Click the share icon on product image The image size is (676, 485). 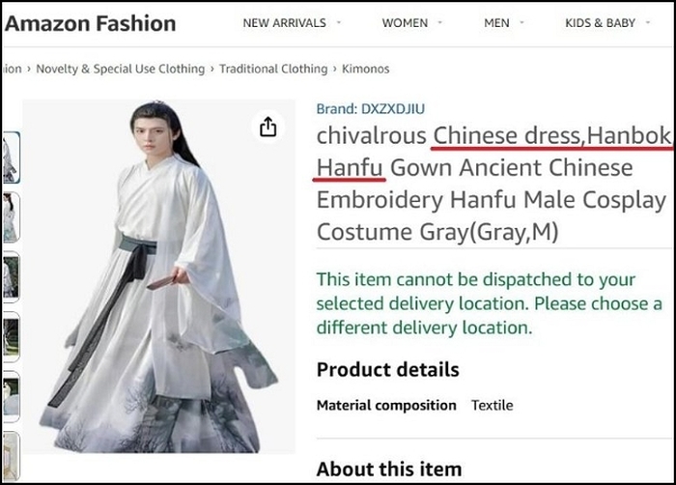coord(268,127)
